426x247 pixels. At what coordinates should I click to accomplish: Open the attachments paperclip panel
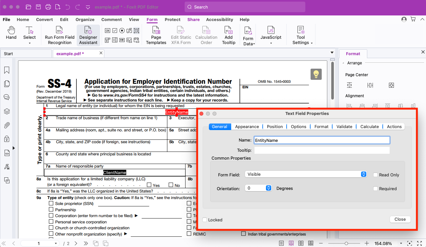(7, 125)
